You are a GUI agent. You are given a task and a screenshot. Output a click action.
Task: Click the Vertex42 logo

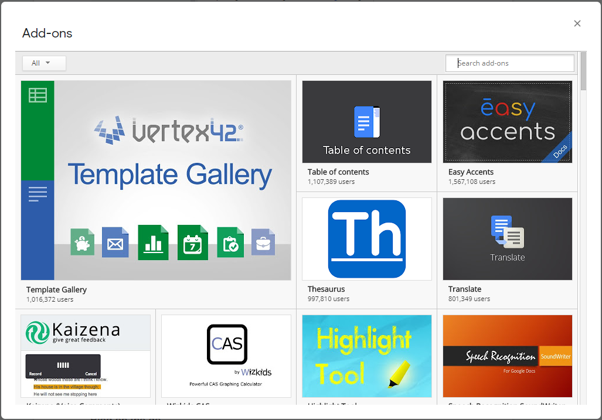pyautogui.click(x=169, y=131)
